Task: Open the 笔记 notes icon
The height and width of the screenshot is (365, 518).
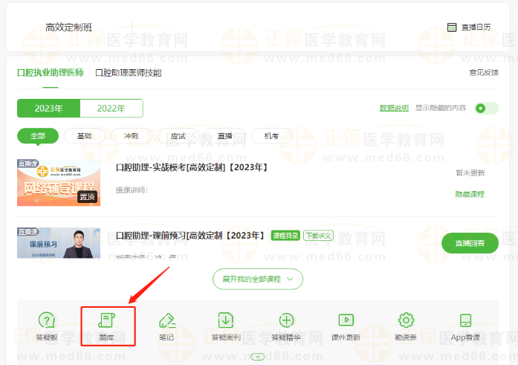Action: pos(166,326)
